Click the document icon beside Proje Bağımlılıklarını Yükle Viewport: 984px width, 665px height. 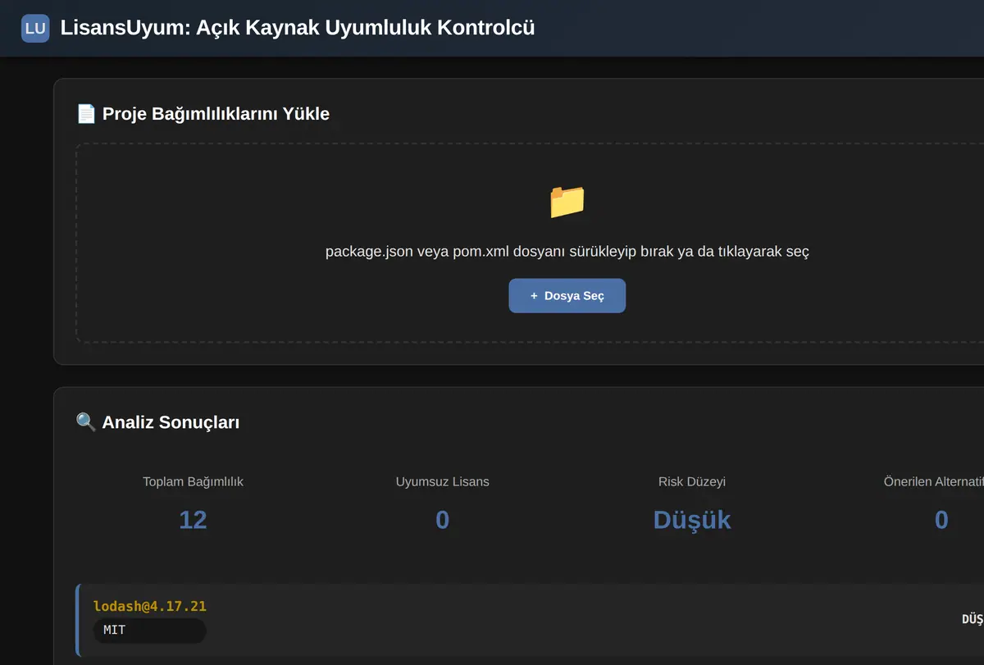tap(86, 113)
